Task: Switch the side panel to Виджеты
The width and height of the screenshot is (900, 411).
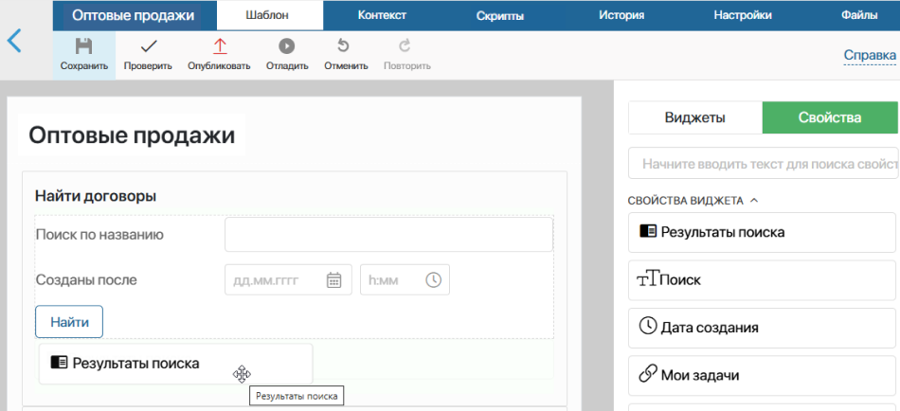Action: 695,117
